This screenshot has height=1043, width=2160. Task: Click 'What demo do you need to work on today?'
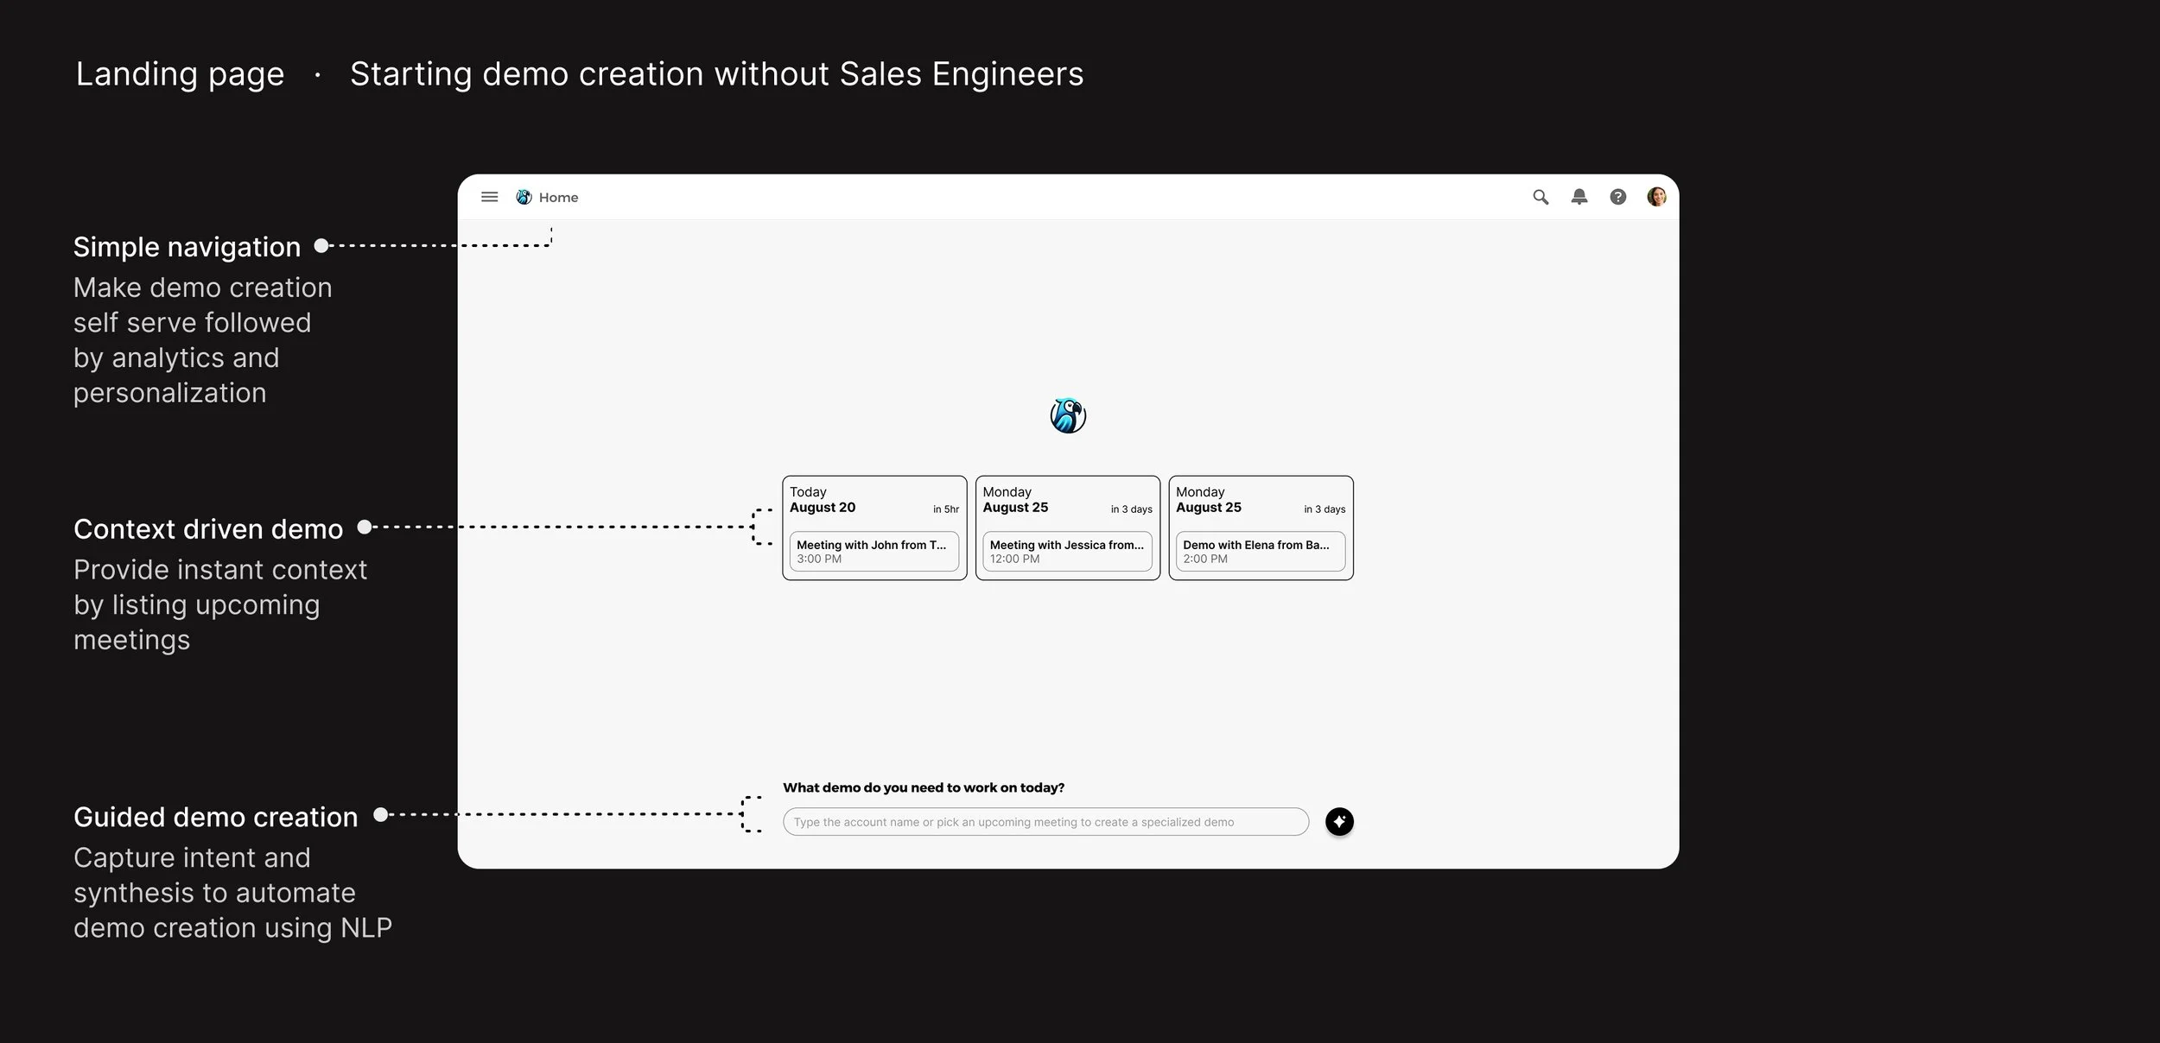tap(924, 787)
